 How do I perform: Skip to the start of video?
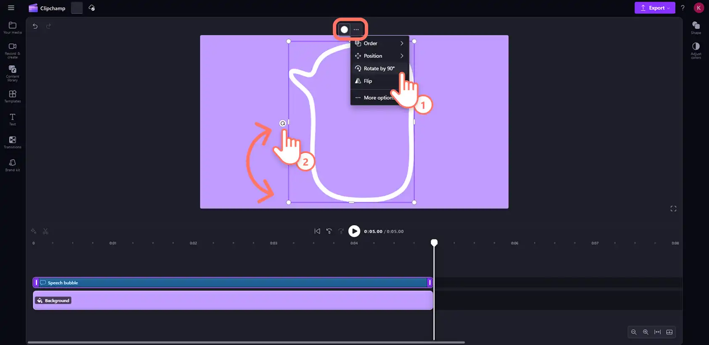click(x=317, y=231)
